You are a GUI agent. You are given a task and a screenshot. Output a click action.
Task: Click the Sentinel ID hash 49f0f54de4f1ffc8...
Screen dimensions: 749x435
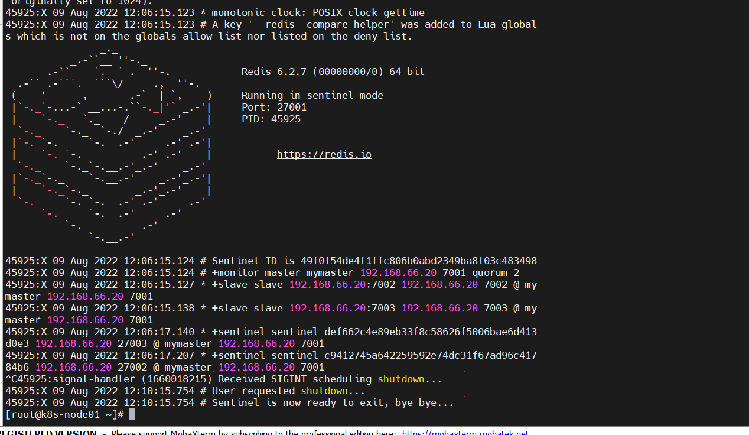[x=419, y=261]
